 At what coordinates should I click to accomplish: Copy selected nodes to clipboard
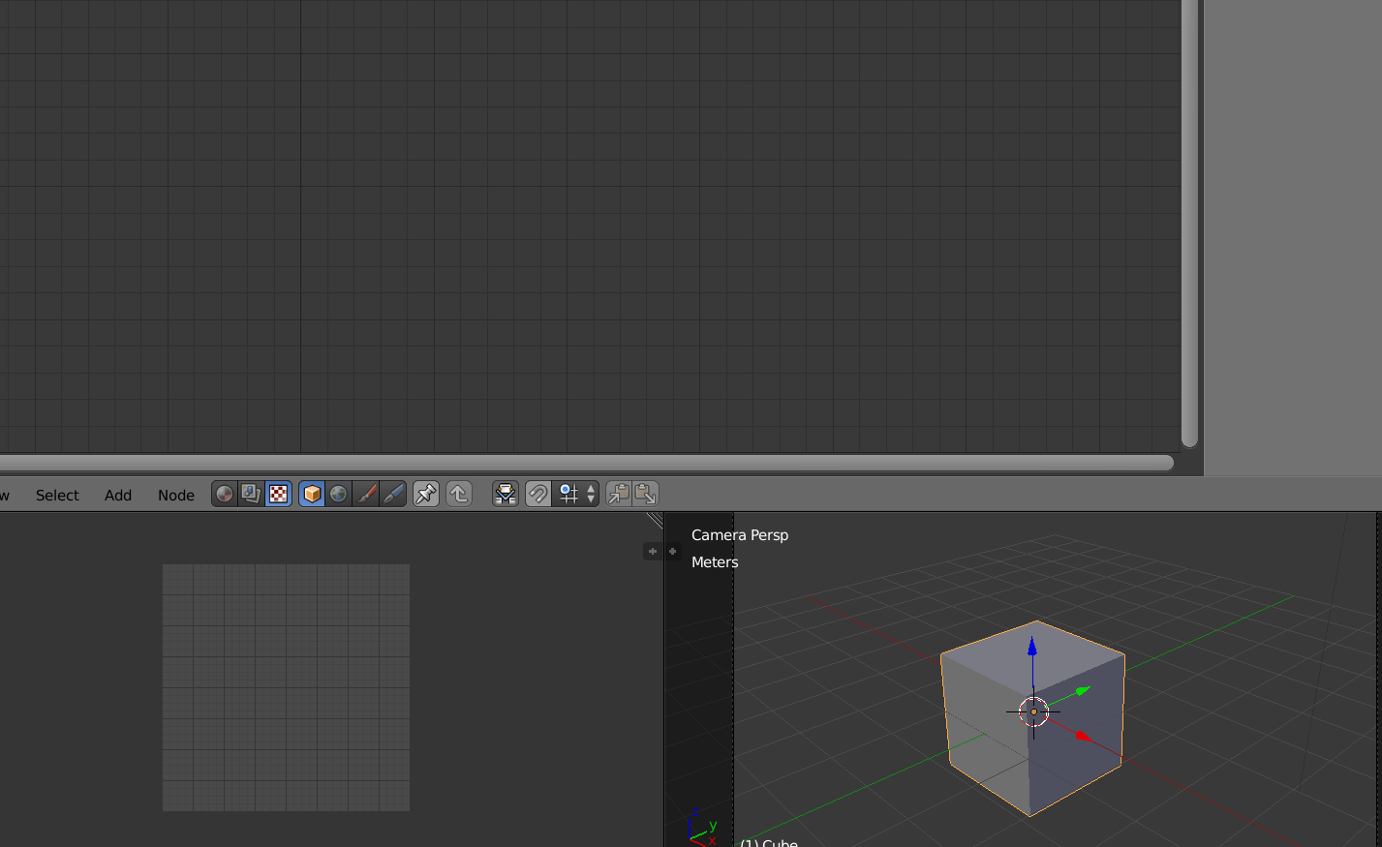click(x=619, y=494)
